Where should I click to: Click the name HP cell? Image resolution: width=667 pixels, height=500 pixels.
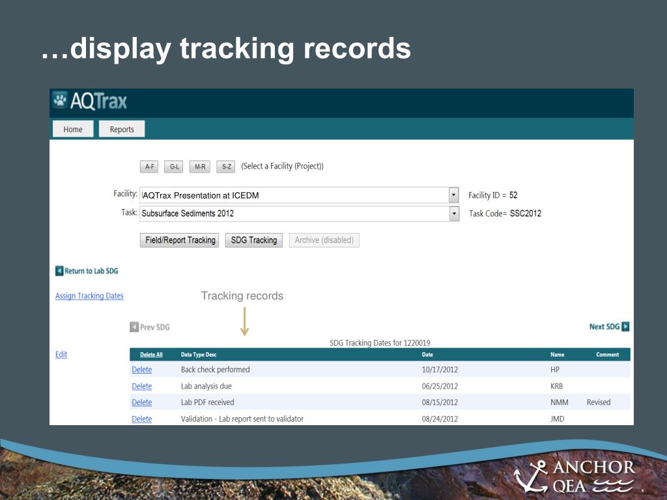(x=555, y=370)
